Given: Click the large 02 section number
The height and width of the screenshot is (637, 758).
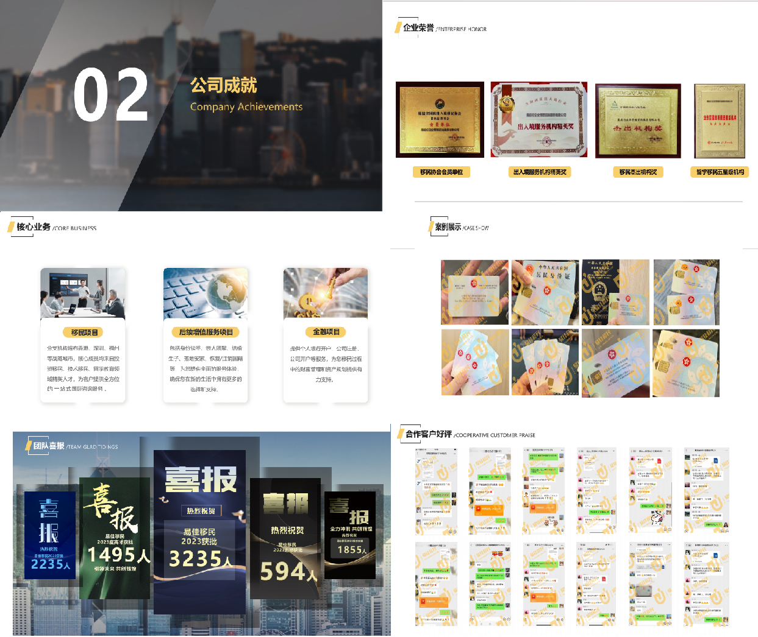Looking at the screenshot, I should (110, 94).
